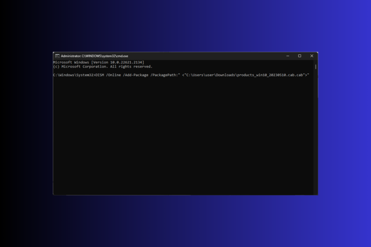This screenshot has height=247, width=371.
Task: Click the '(c) Microsoft Corporation. All rights reserved.' line
Action: 103,67
